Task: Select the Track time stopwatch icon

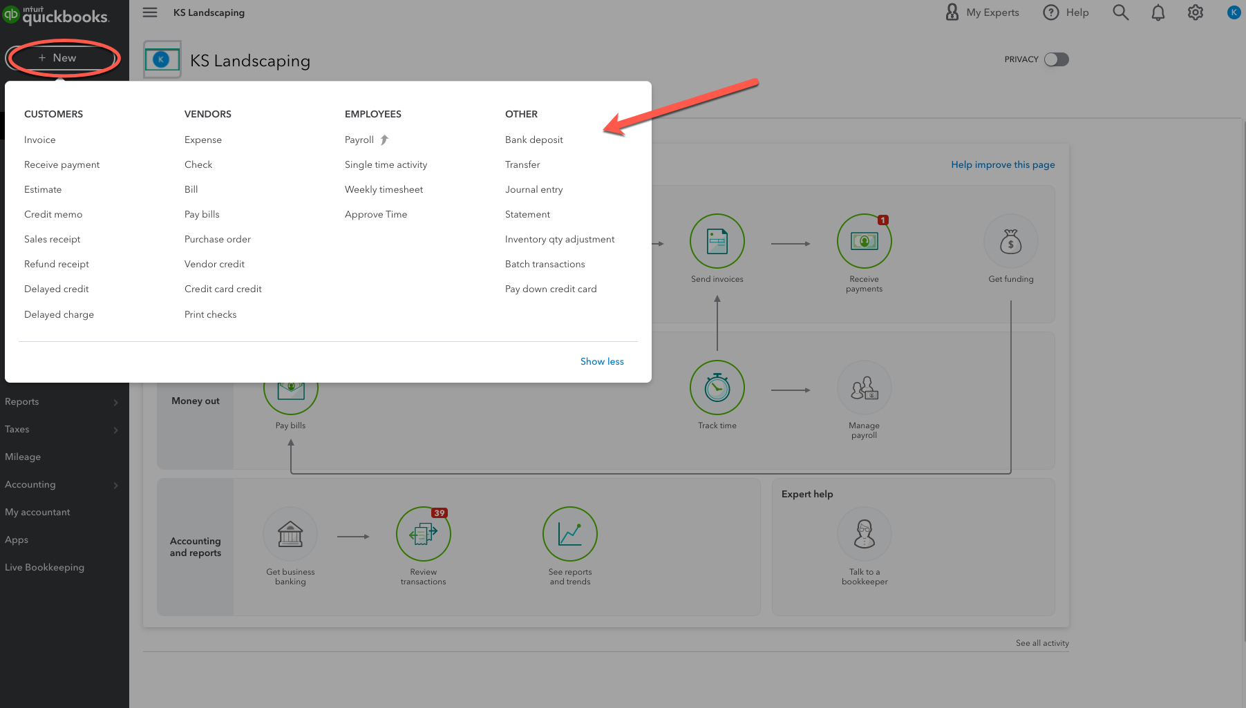Action: (x=717, y=388)
